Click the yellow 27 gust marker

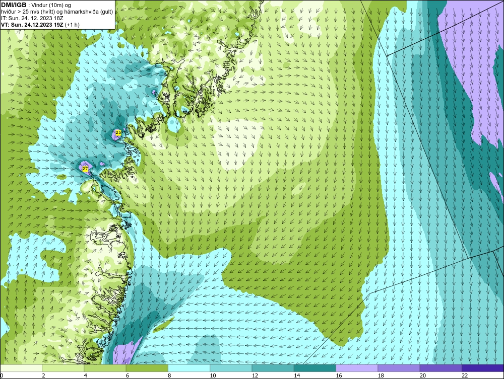pos(85,169)
